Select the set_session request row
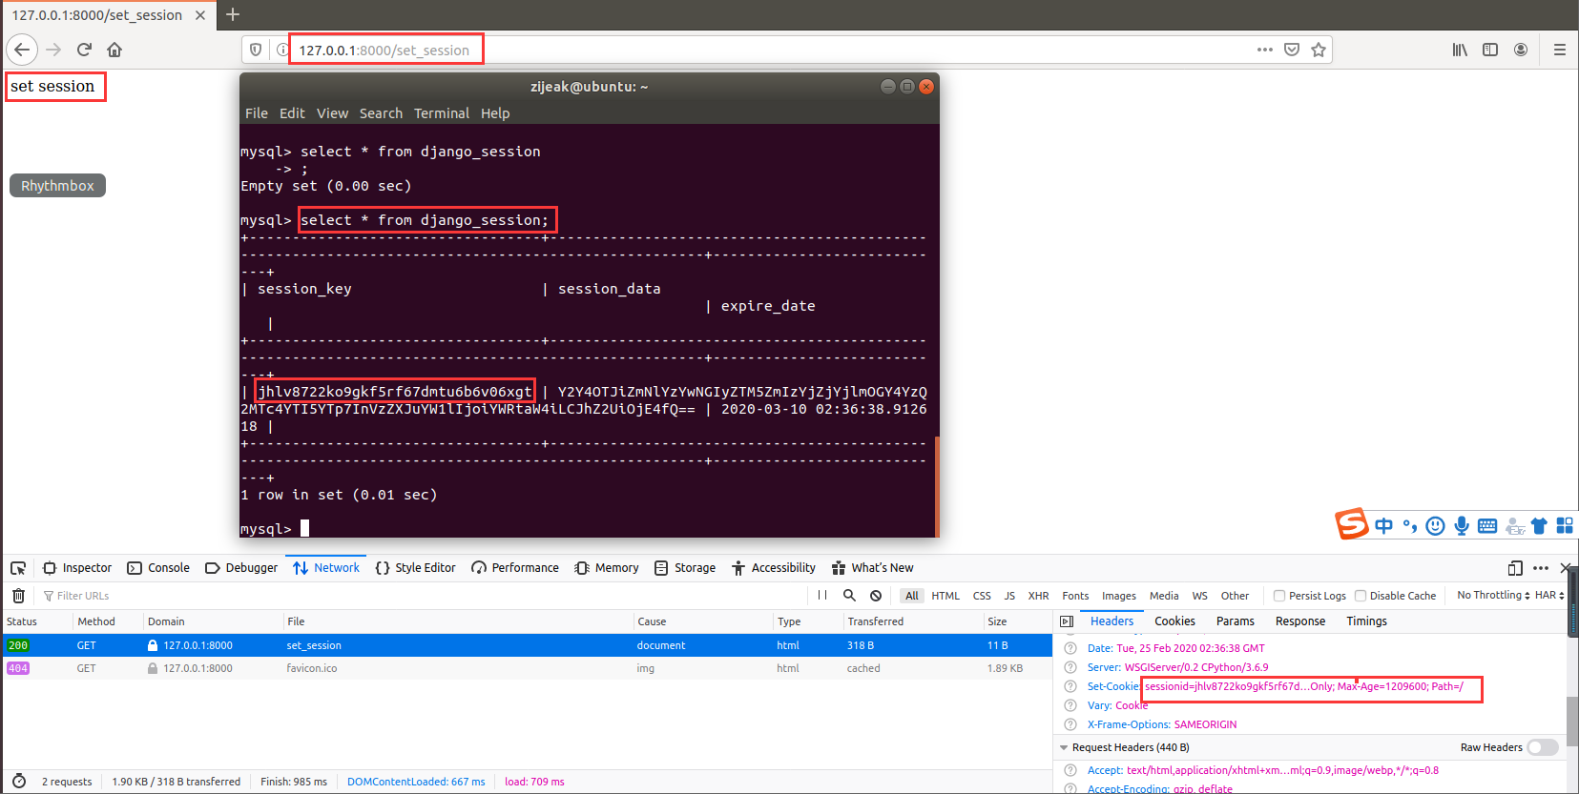The width and height of the screenshot is (1579, 794). (527, 645)
